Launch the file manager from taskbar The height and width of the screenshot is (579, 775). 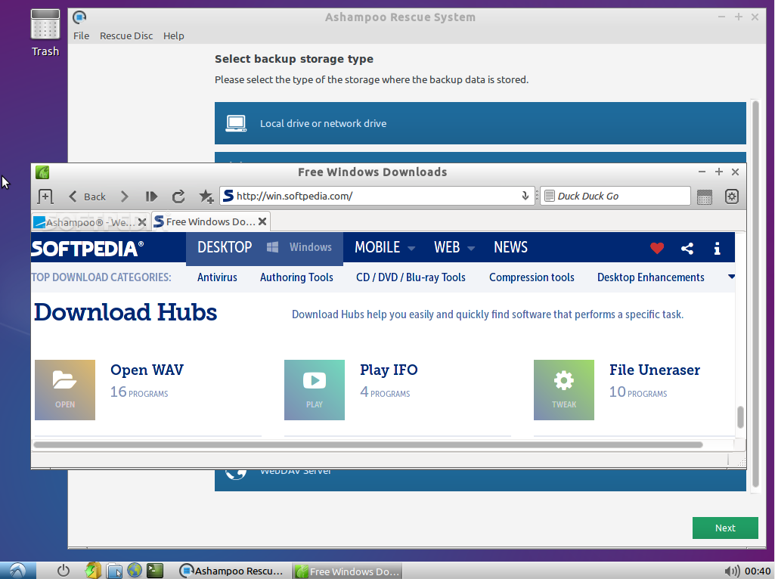point(115,571)
